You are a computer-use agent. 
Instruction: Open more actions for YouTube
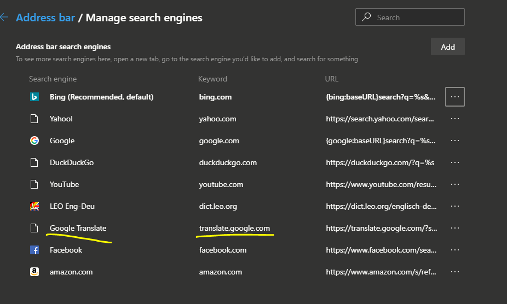[455, 184]
